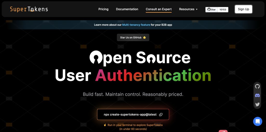
Task: Select Consult an Expert nav item
Action: (159, 9)
